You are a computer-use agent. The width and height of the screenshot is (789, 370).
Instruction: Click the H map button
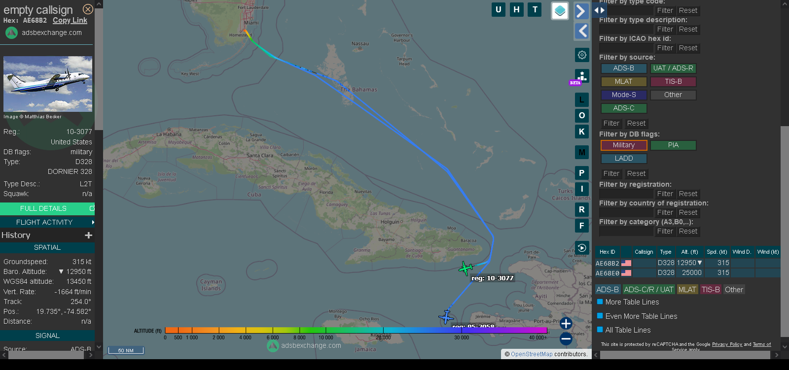pos(517,9)
